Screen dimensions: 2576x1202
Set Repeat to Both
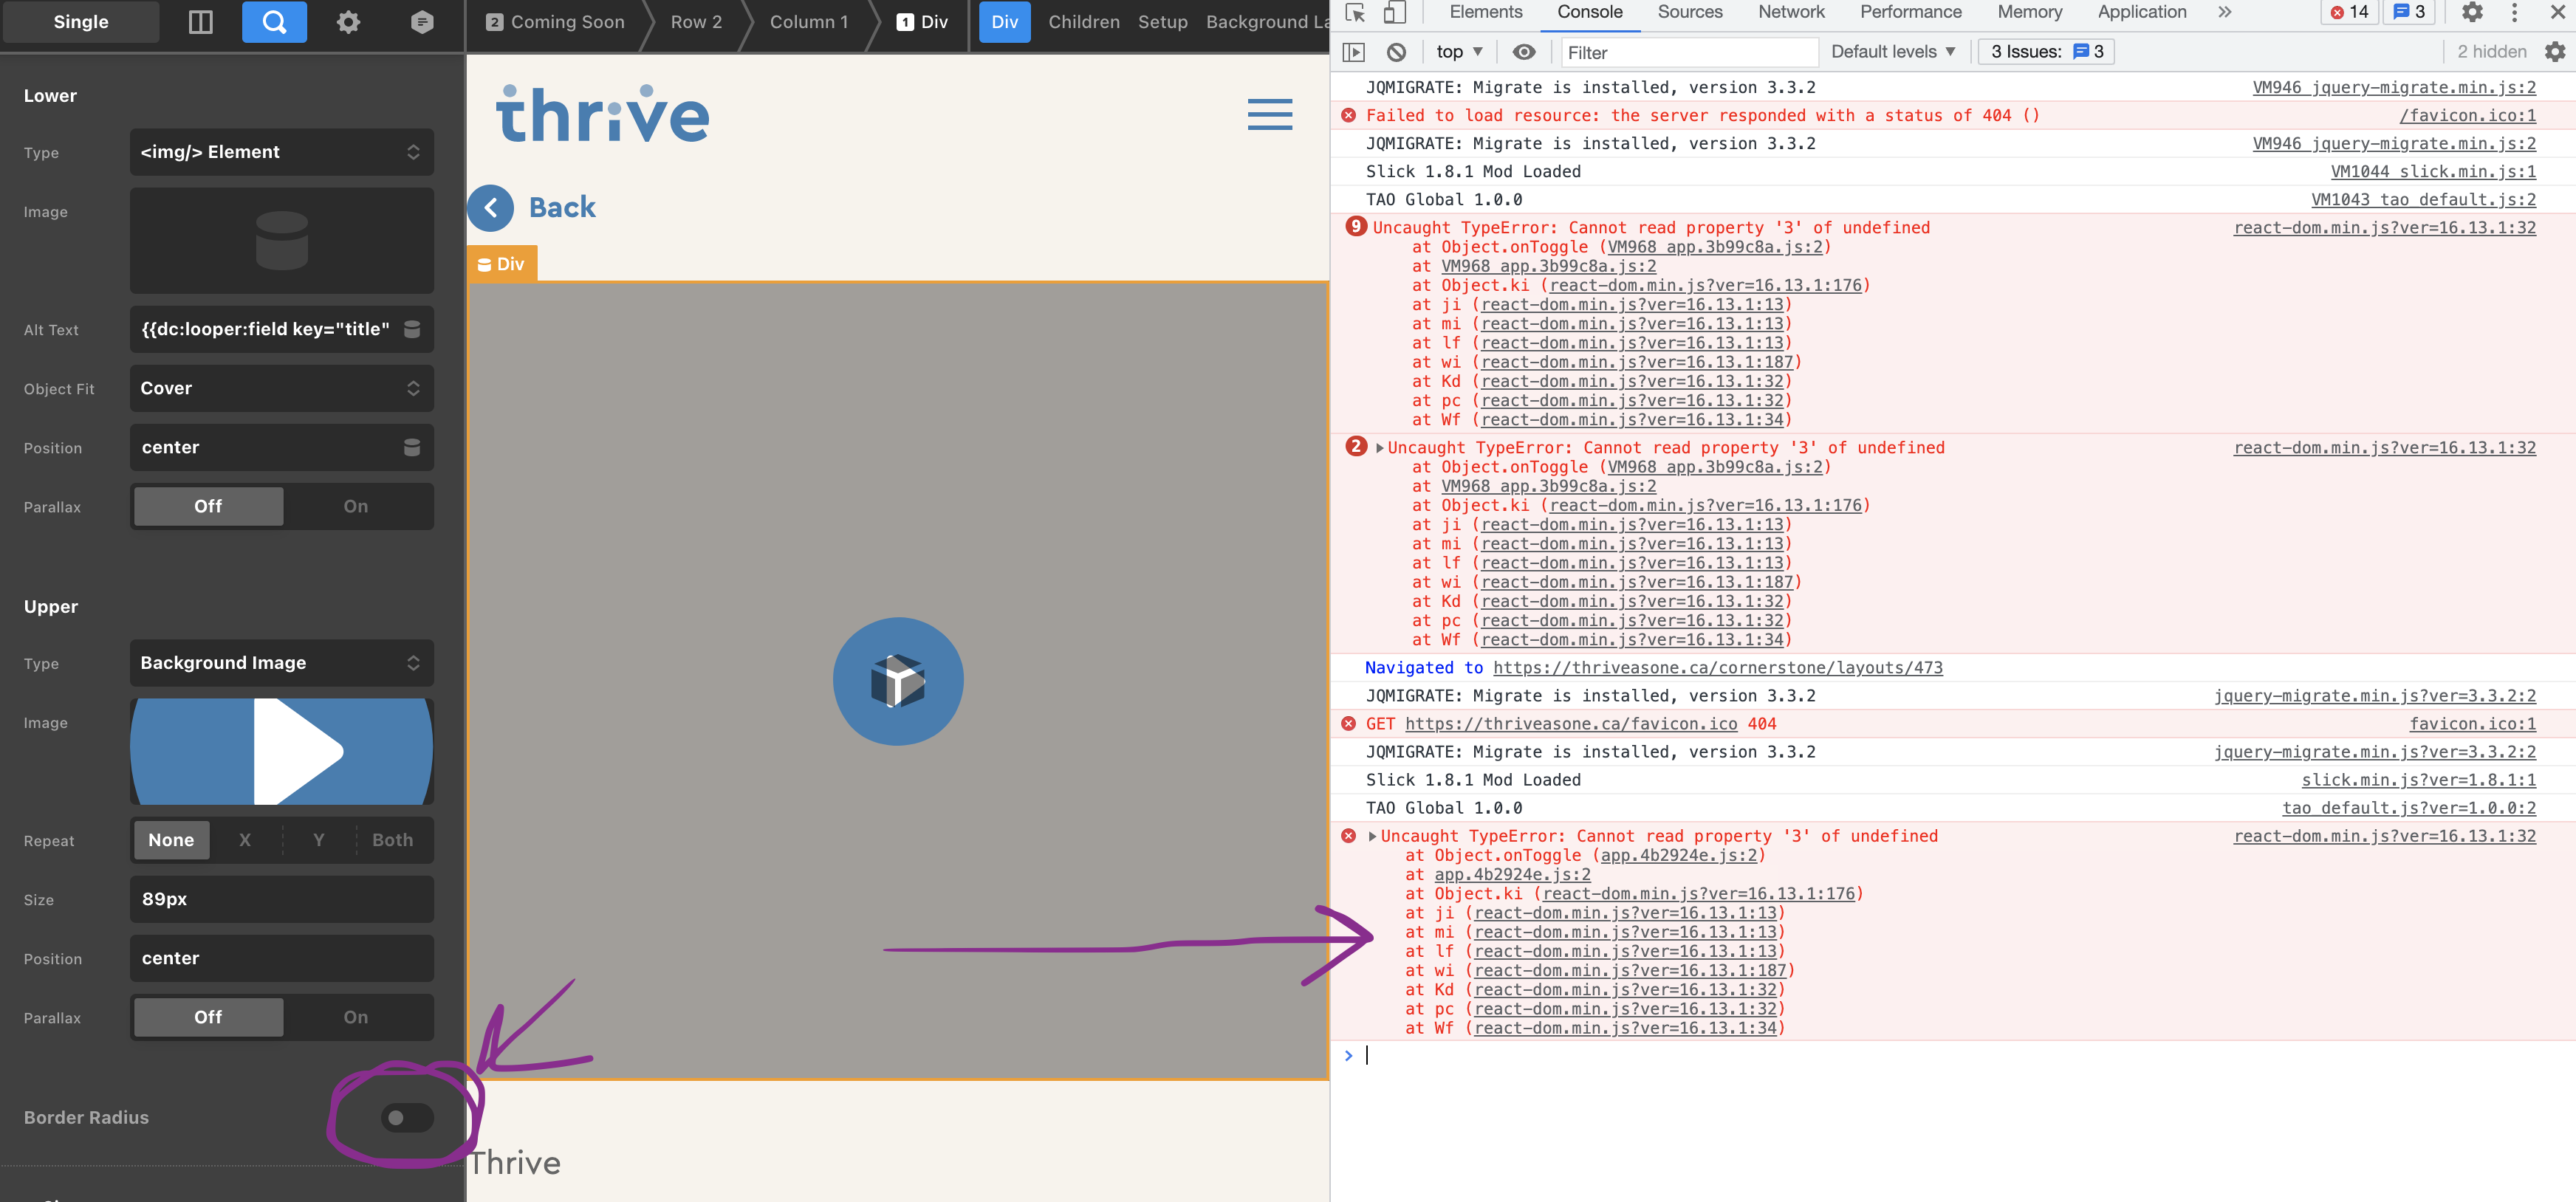(392, 840)
